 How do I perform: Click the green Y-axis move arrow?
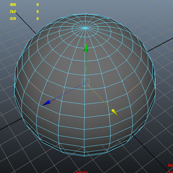86,48
